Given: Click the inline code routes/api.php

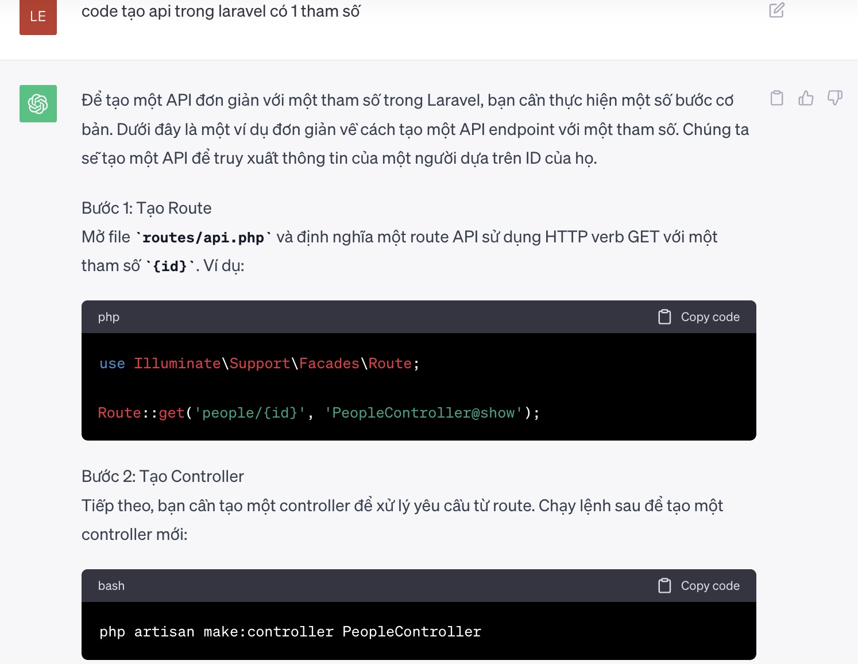Looking at the screenshot, I should [x=203, y=238].
